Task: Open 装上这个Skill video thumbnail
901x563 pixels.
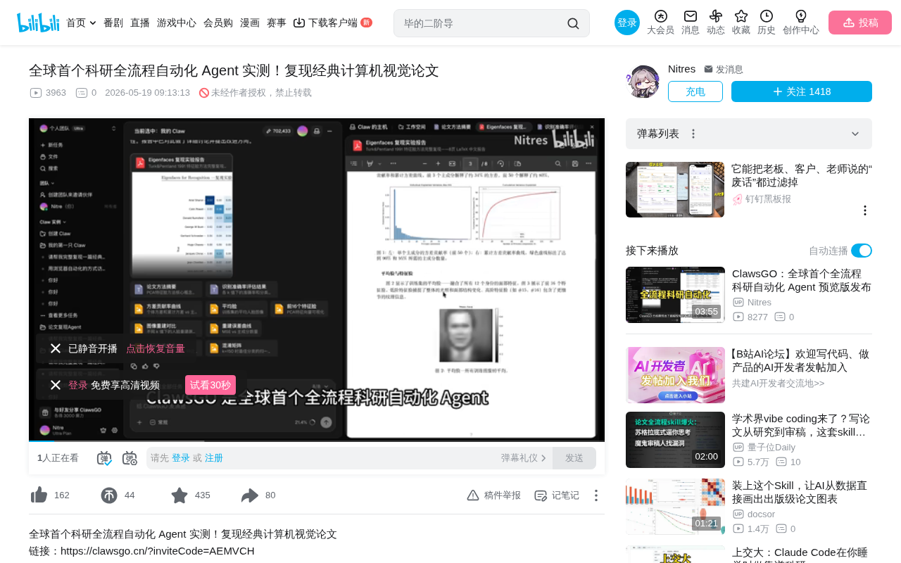Action: click(x=675, y=507)
